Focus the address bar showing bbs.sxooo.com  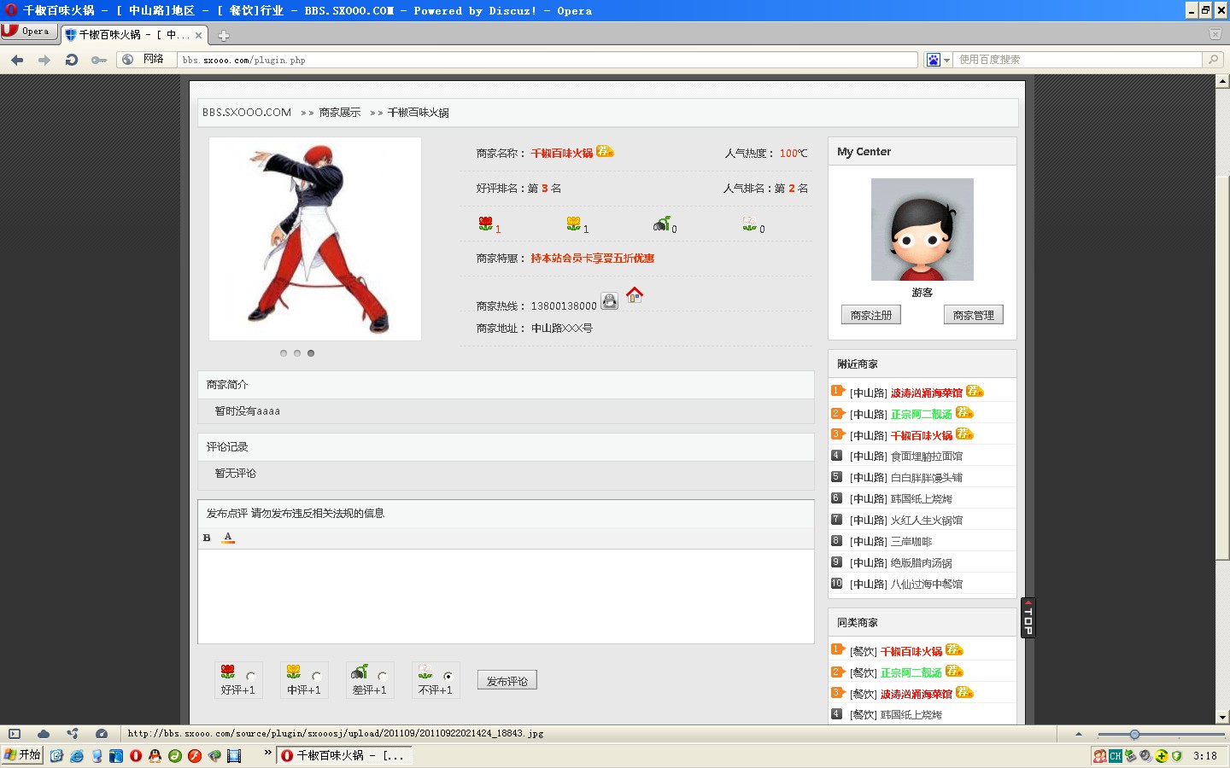(547, 60)
